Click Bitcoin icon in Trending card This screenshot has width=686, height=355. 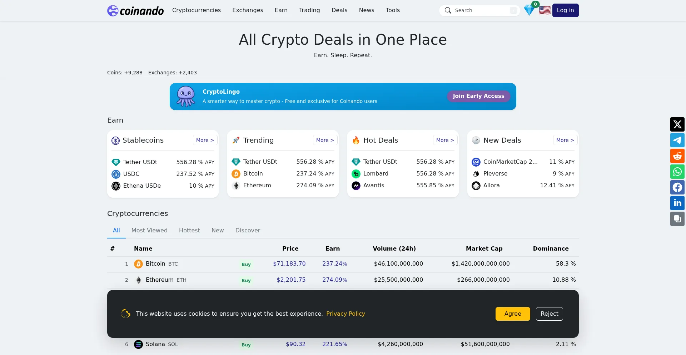click(236, 174)
